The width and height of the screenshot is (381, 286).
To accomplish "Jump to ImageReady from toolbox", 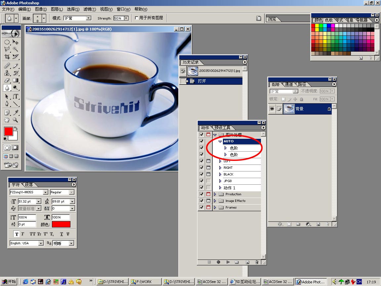I will 11,165.
